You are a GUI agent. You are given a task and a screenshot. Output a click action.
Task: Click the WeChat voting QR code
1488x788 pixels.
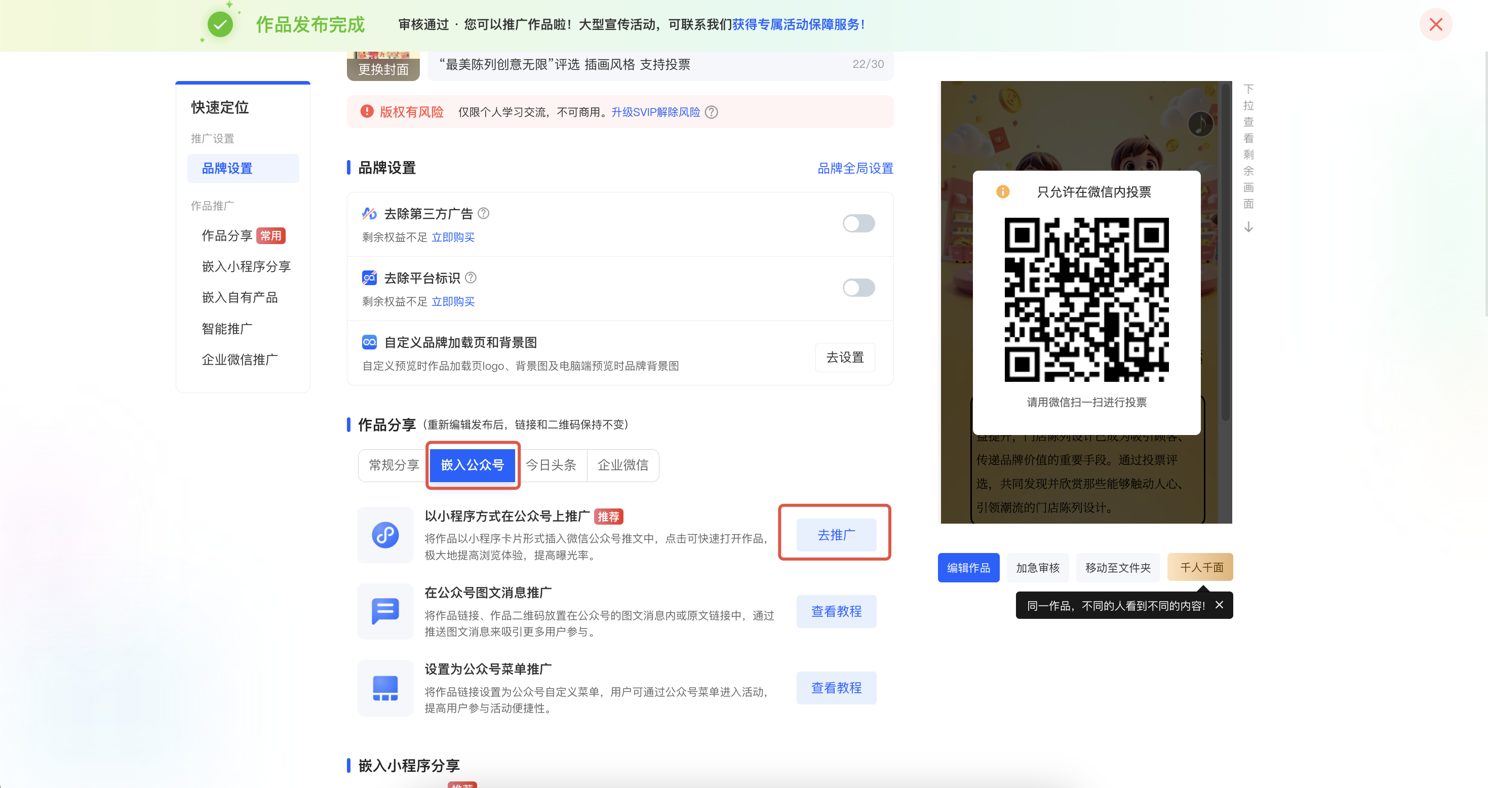point(1086,299)
